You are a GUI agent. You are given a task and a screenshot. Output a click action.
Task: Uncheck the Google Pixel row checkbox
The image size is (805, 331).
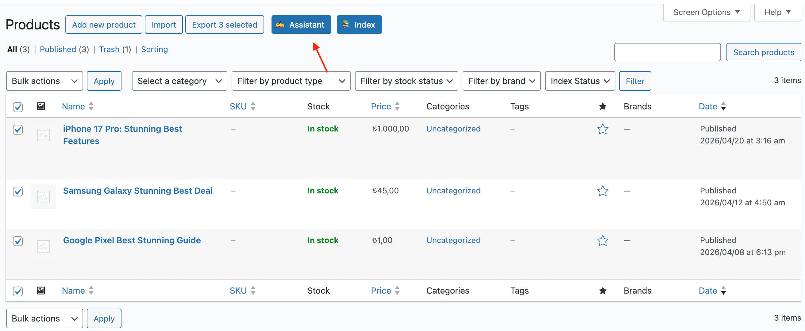18,241
